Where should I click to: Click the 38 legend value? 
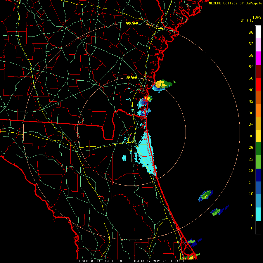pos(251,113)
